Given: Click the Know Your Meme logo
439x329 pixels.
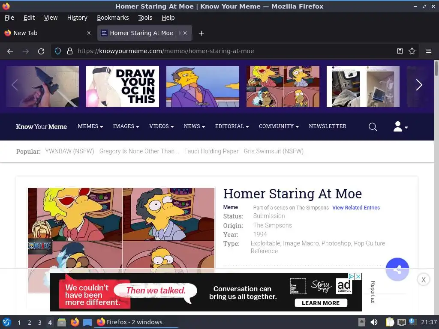Looking at the screenshot, I should (42, 127).
